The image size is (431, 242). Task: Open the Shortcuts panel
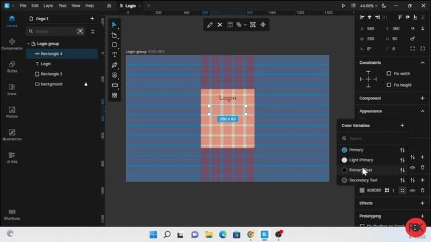(12, 214)
